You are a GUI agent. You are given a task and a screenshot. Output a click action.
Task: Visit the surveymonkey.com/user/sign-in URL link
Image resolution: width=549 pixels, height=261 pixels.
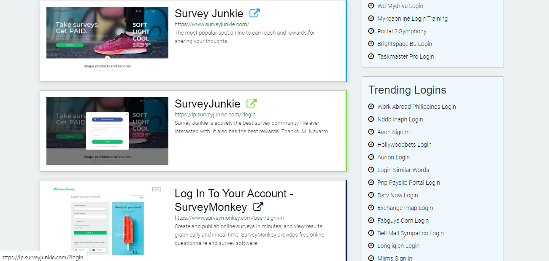point(230,218)
